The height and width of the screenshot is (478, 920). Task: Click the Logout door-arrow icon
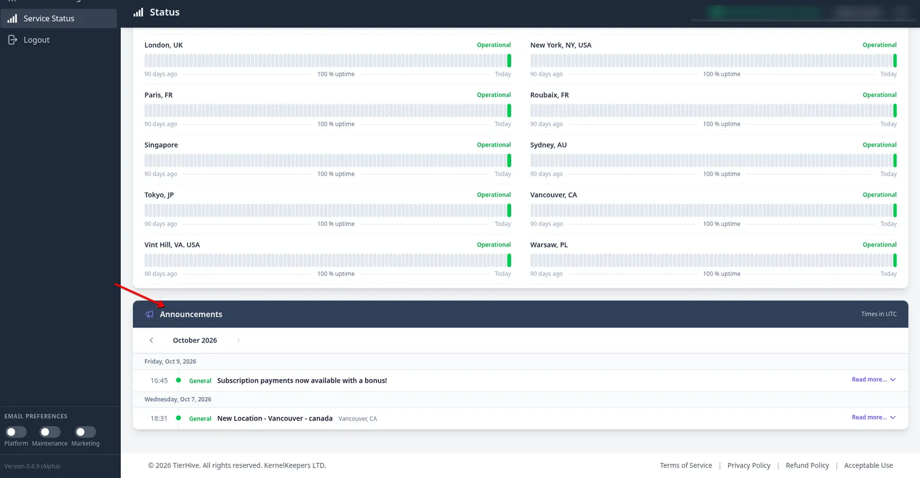[12, 40]
